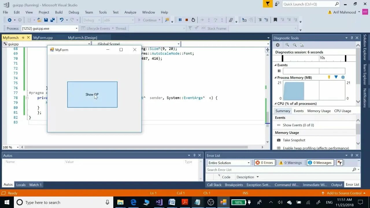Click Add to Source Control in status bar
The width and height of the screenshot is (370, 208).
point(344,193)
